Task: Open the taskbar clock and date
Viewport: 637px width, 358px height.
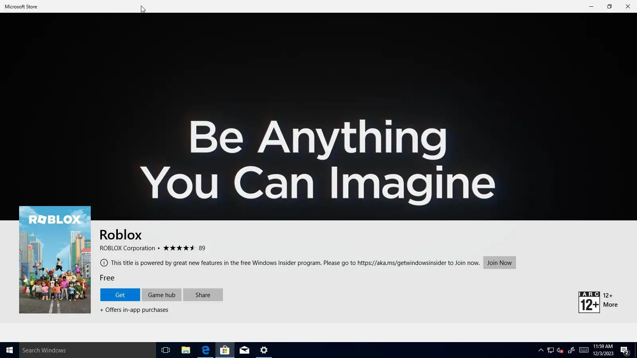Action: click(x=603, y=350)
